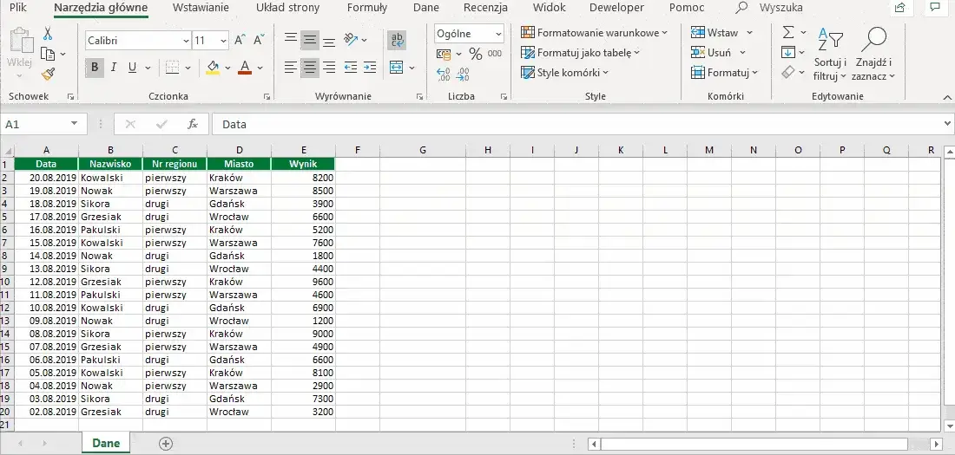The image size is (955, 455).
Task: Open the Wstawianie ribbon tab
Action: point(201,8)
